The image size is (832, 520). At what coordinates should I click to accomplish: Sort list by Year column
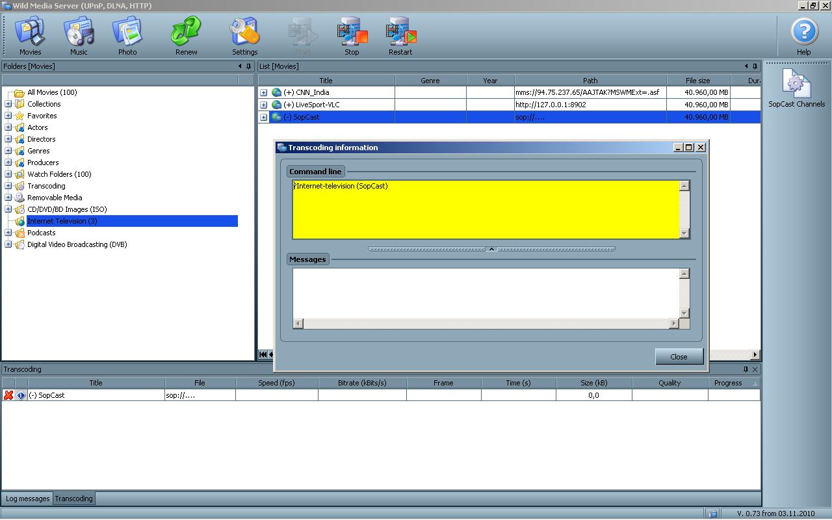coord(490,81)
